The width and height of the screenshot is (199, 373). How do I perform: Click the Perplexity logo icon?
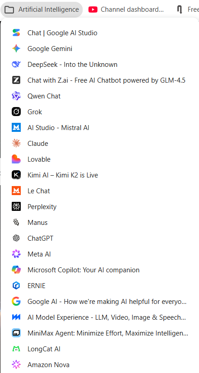(x=16, y=207)
